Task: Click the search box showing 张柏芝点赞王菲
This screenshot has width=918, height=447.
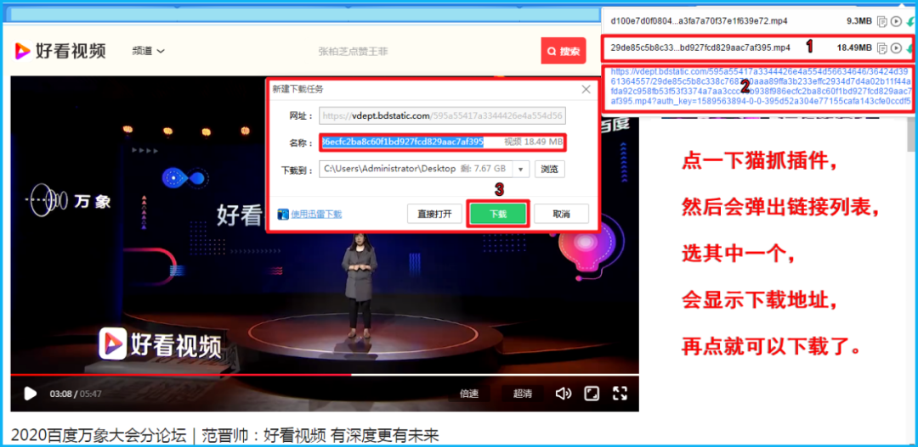Action: [x=353, y=52]
